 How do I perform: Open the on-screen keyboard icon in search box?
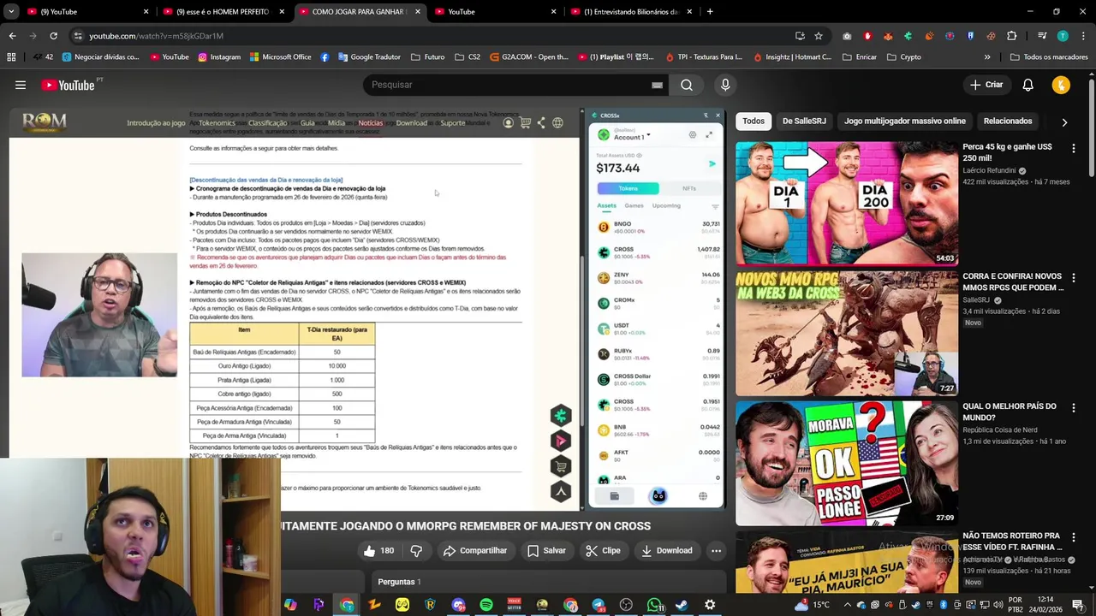tap(657, 85)
